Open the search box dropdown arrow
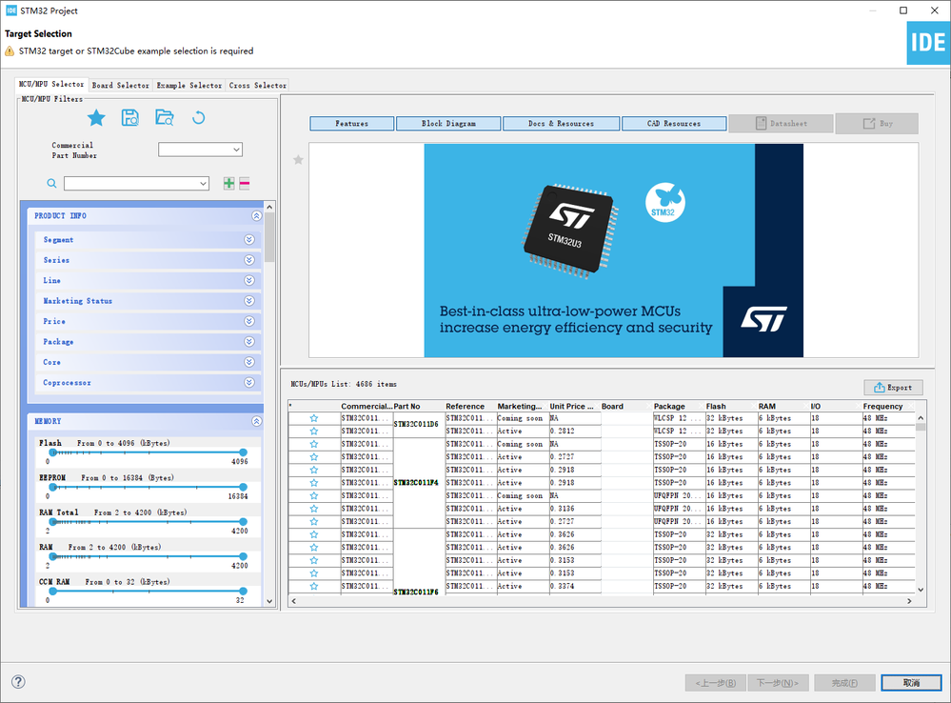The width and height of the screenshot is (951, 703). (x=203, y=183)
